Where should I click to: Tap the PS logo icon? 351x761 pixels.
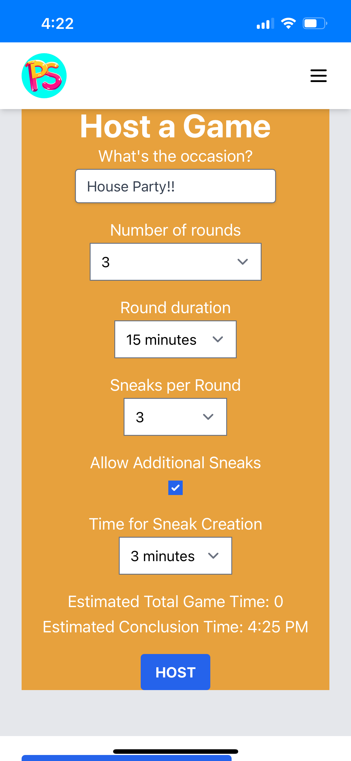click(x=44, y=76)
